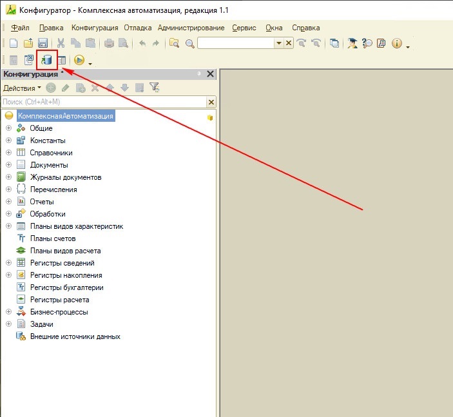
Task: Open the Правка menu
Action: [x=51, y=28]
